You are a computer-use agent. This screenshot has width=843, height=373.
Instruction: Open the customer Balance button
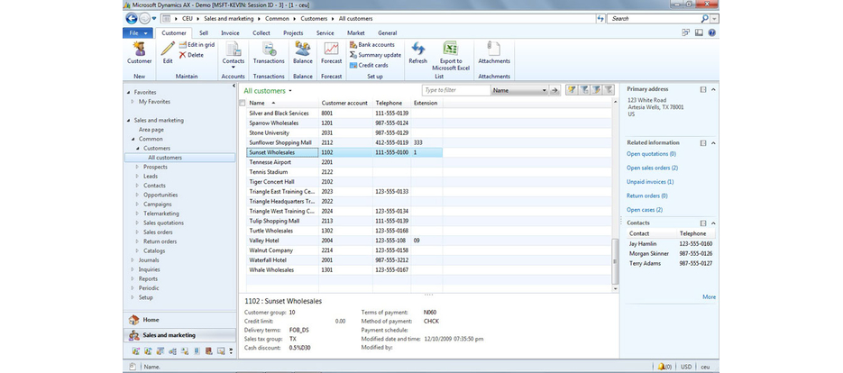[303, 53]
